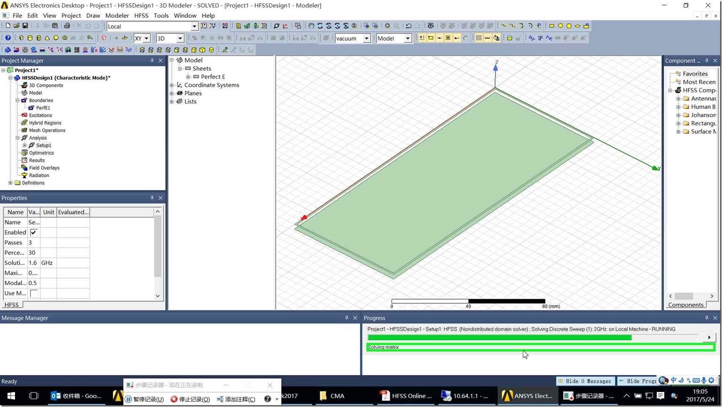Open the HFSS menu
Viewport: 722px width, 407px height.
click(x=141, y=15)
